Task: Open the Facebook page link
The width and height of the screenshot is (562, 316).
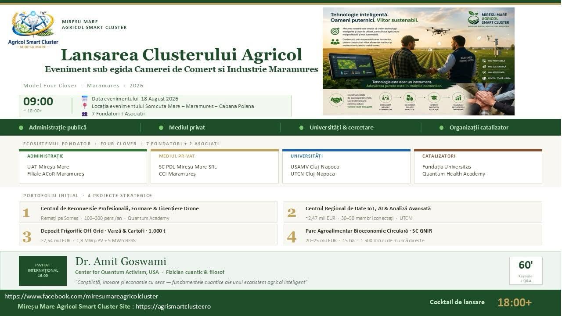Action: click(81, 296)
